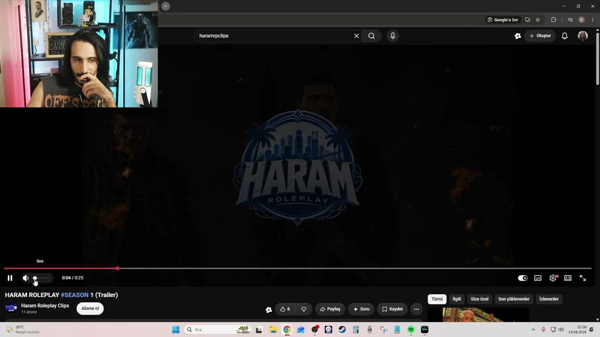Open the Haram Roleplay Clips channel name

point(45,306)
